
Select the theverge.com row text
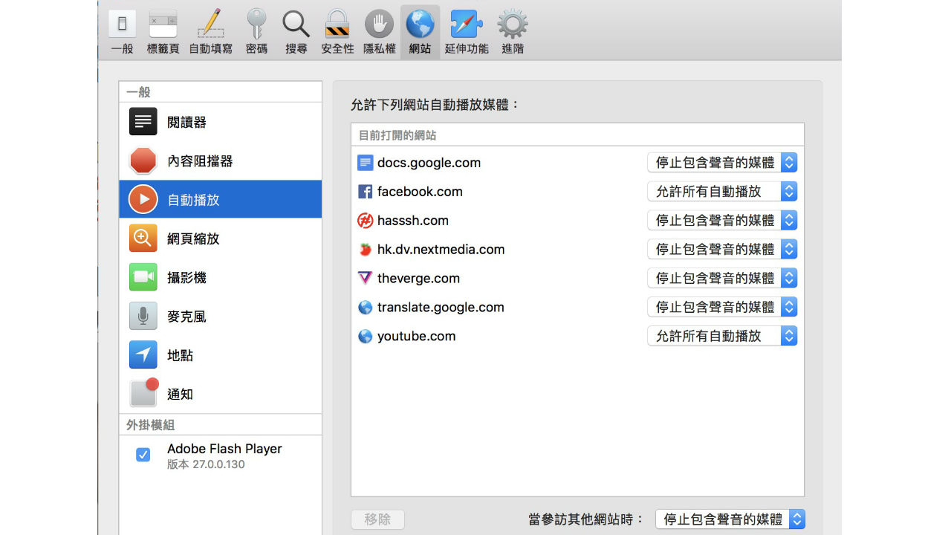click(x=418, y=278)
